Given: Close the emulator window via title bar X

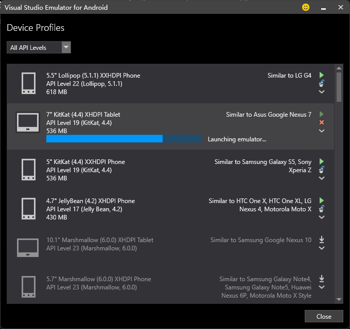Looking at the screenshot, I should (341, 7).
